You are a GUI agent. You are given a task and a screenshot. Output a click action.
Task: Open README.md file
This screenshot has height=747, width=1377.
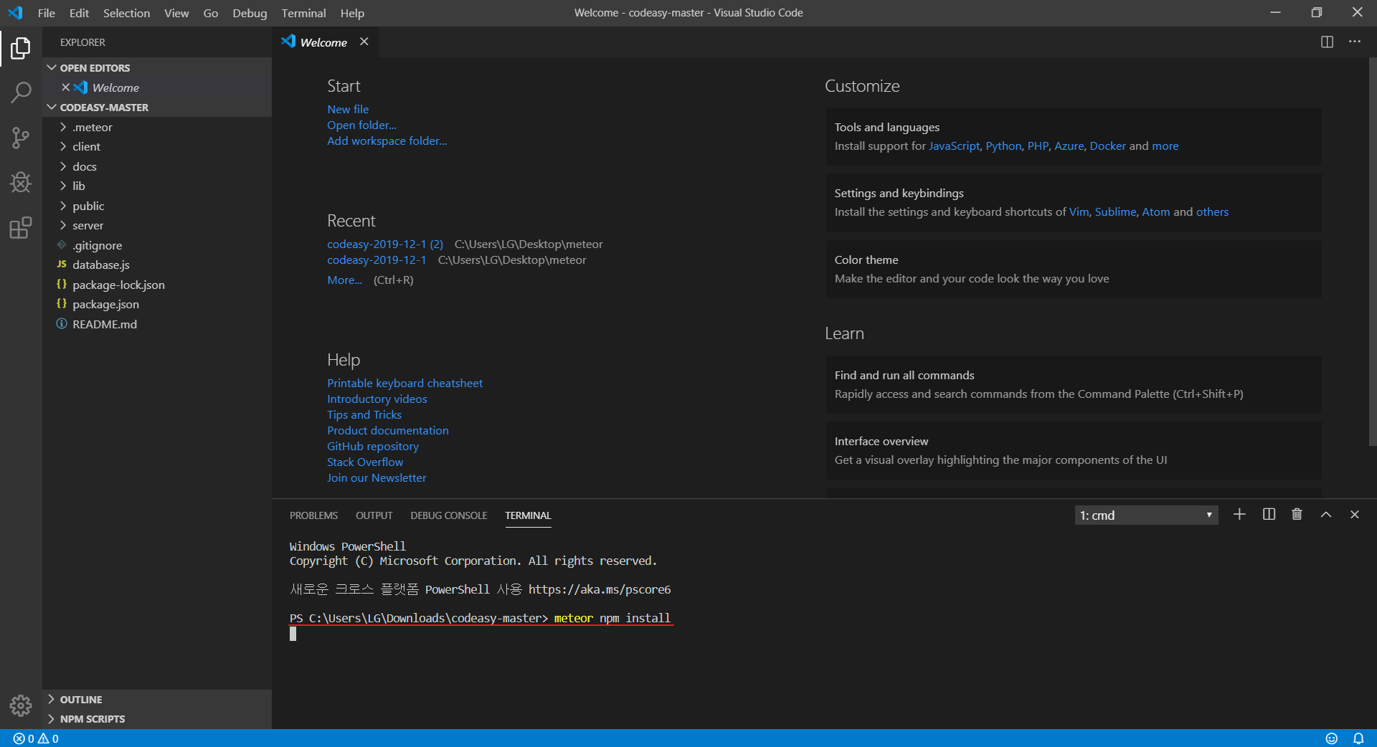(x=157, y=324)
